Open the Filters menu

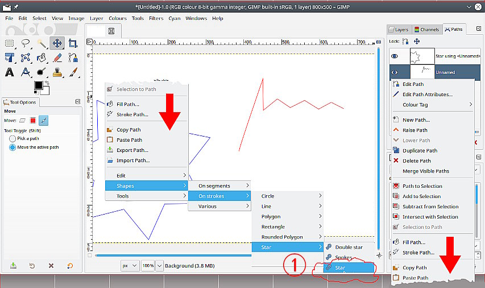pyautogui.click(x=156, y=18)
